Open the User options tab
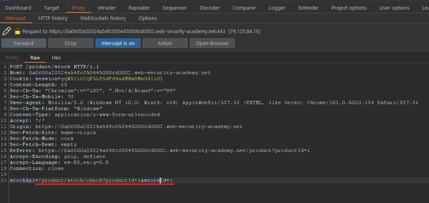The image size is (429, 203). (x=394, y=8)
